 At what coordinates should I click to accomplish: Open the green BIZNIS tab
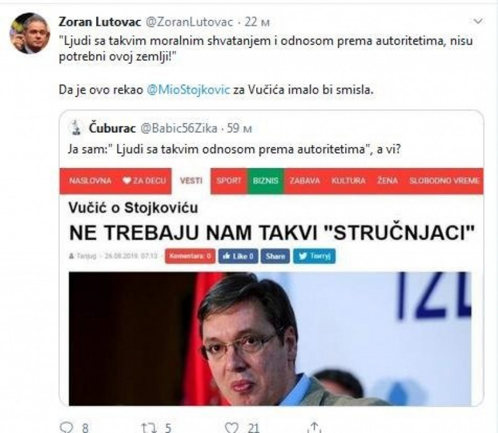tap(266, 181)
